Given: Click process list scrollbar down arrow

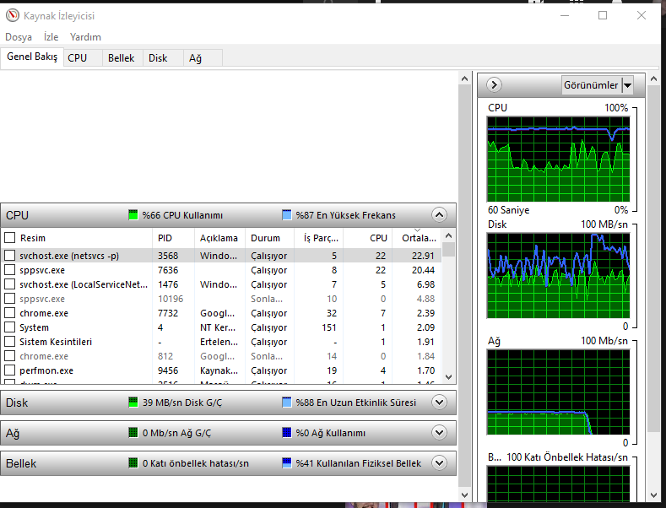Looking at the screenshot, I should 448,376.
